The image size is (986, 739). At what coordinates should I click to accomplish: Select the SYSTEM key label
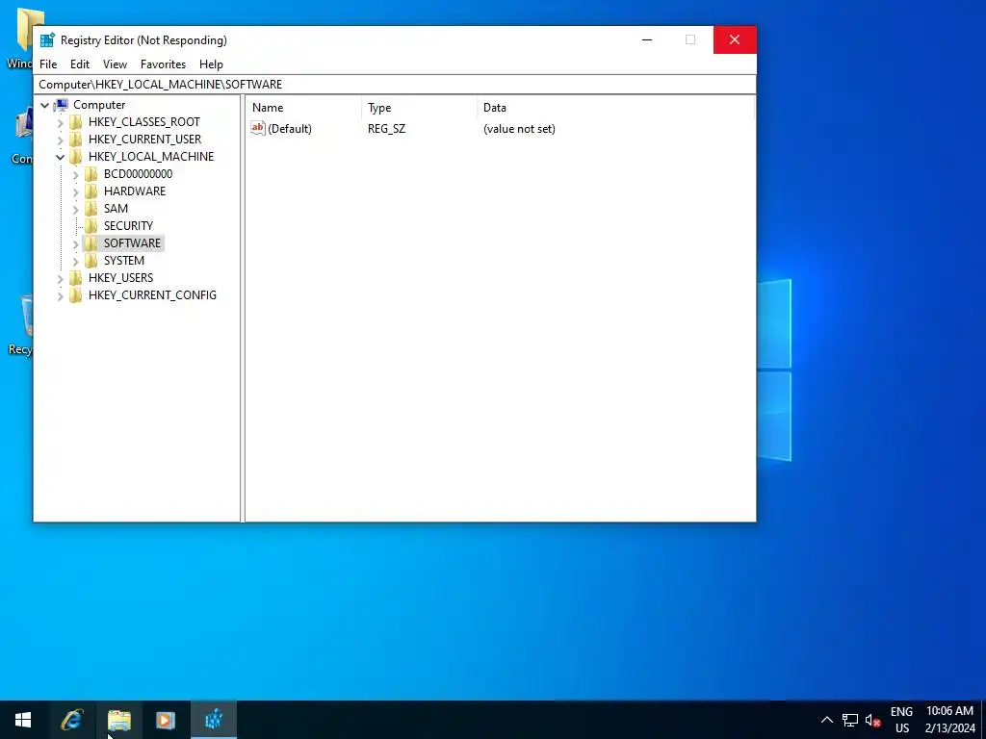[124, 260]
